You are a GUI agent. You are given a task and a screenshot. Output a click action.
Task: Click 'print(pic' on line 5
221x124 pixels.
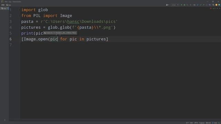(32, 33)
